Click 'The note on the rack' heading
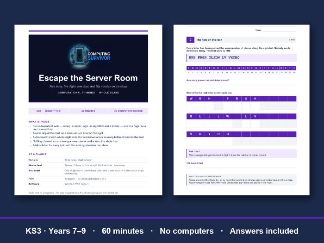 click(209, 40)
